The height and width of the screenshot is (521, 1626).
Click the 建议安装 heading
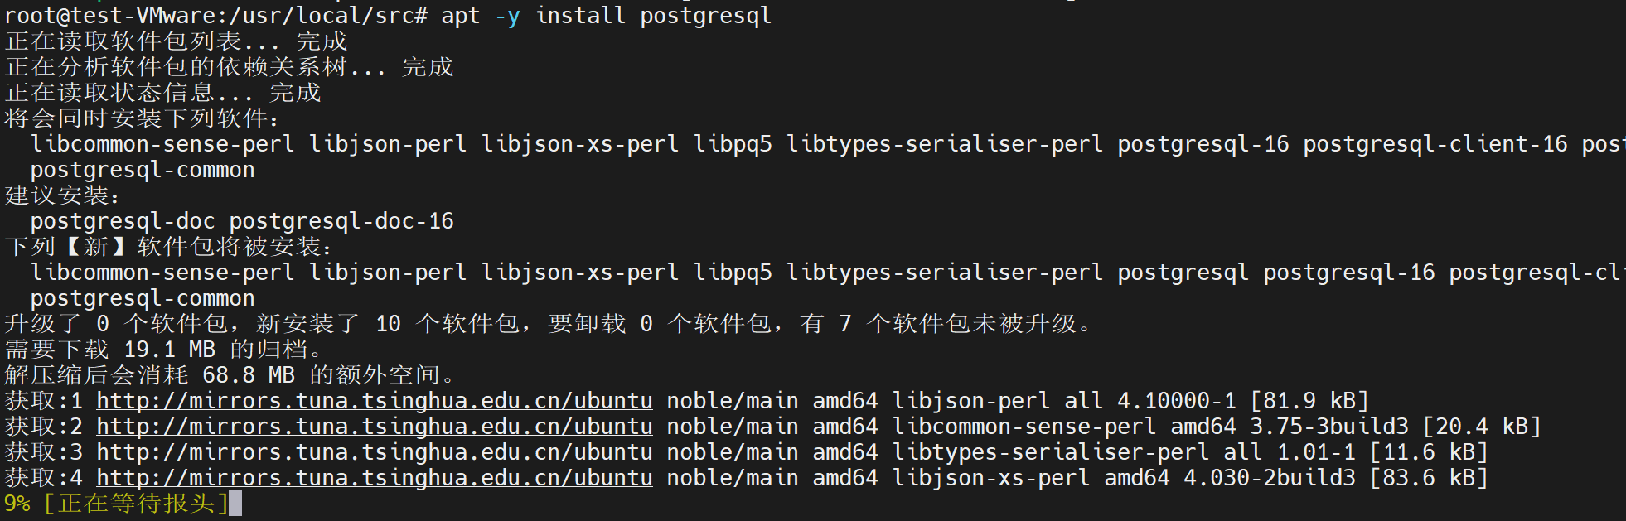[58, 195]
